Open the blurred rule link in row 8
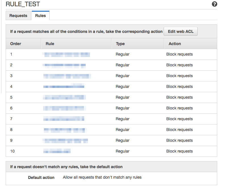 tap(64, 130)
